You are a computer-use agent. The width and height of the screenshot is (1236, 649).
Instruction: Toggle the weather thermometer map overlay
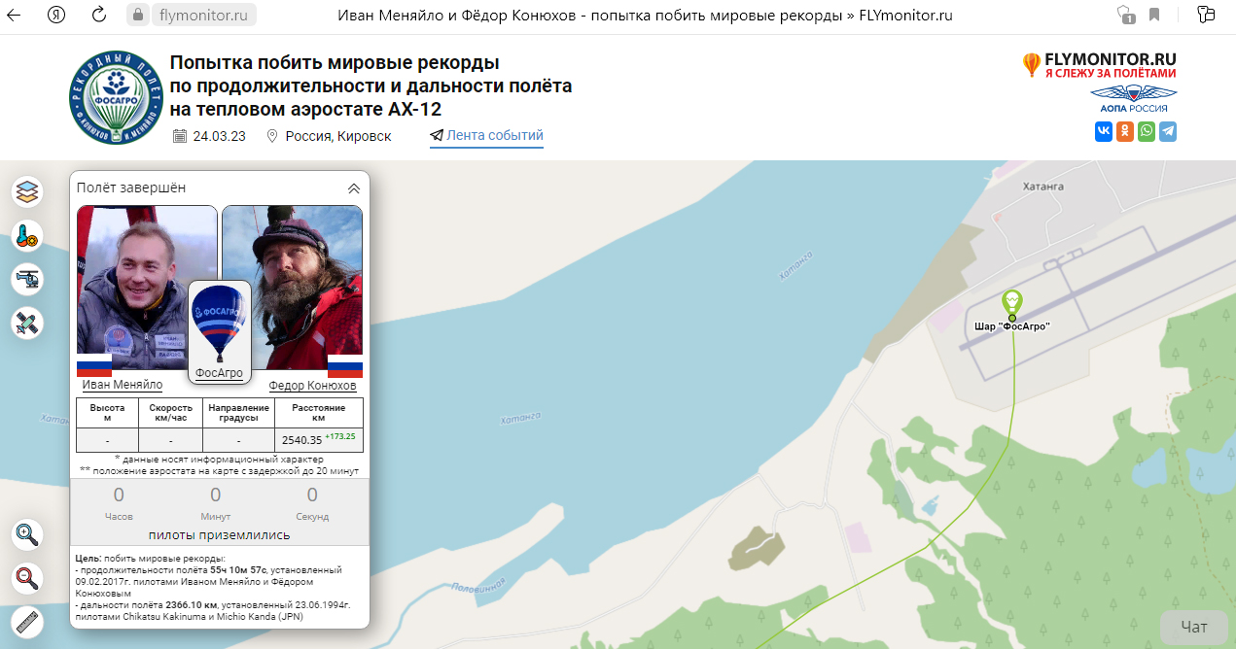(x=27, y=236)
